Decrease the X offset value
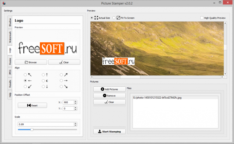The image size is (234, 144). point(76,103)
